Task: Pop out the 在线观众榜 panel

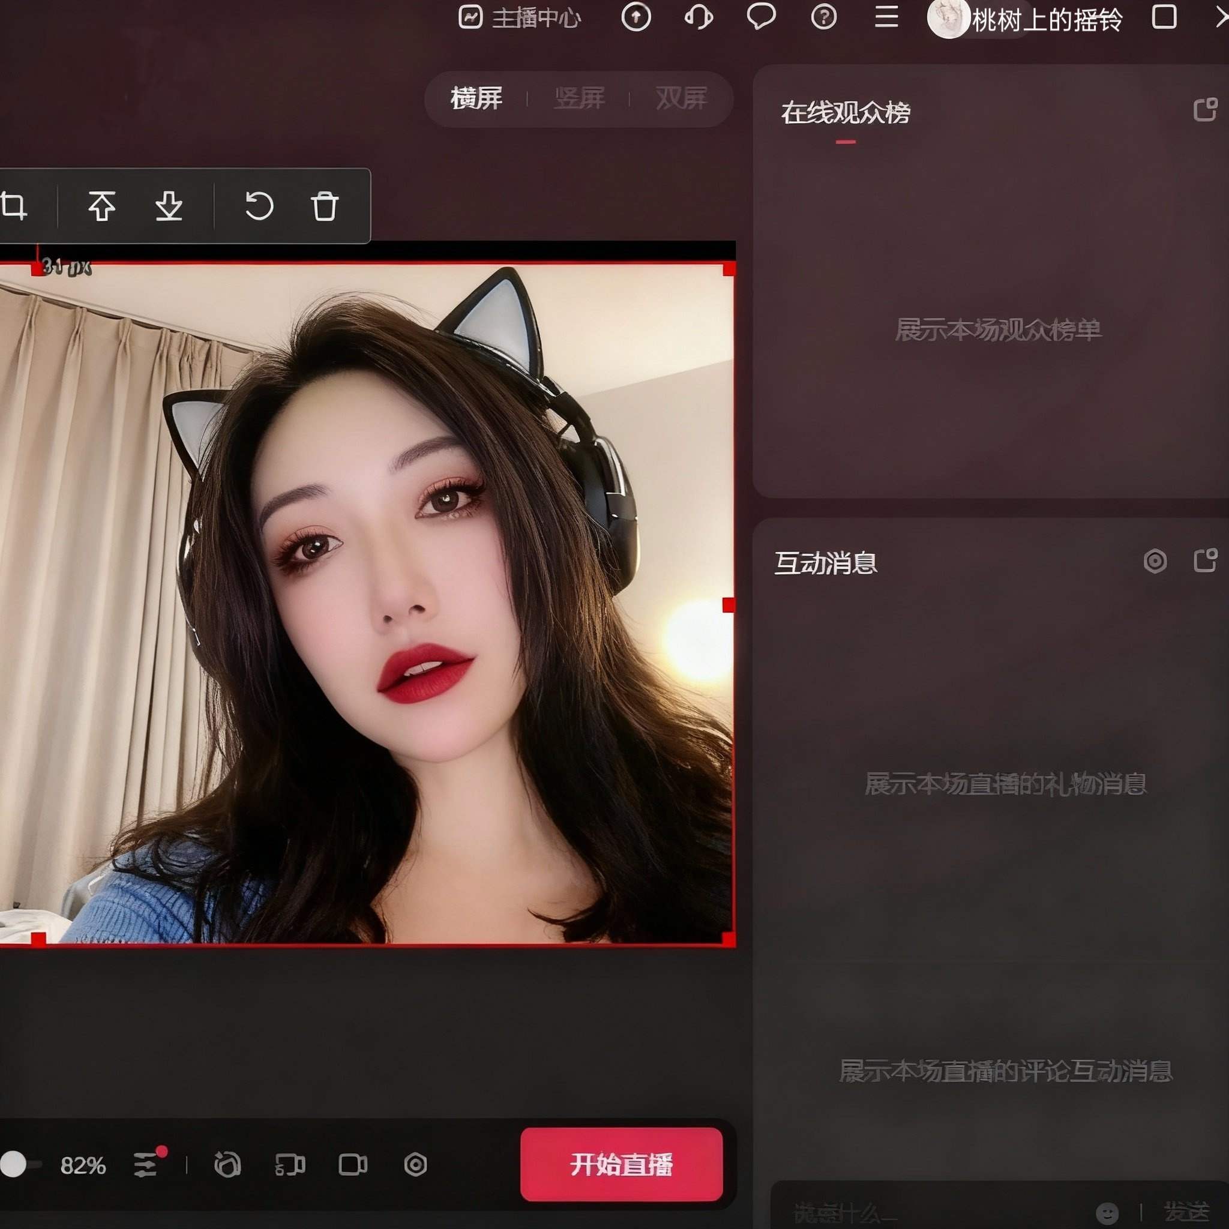Action: pyautogui.click(x=1205, y=110)
